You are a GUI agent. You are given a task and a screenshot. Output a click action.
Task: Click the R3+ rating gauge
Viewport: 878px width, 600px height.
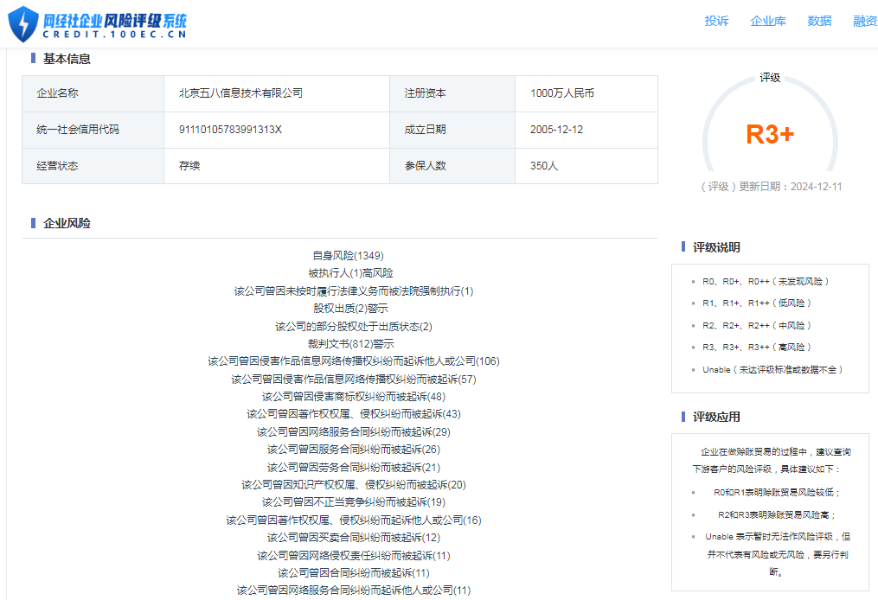click(770, 134)
